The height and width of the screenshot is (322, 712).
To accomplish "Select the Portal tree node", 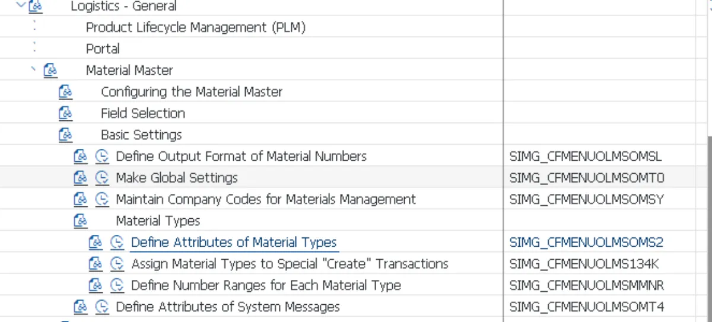I will (103, 49).
